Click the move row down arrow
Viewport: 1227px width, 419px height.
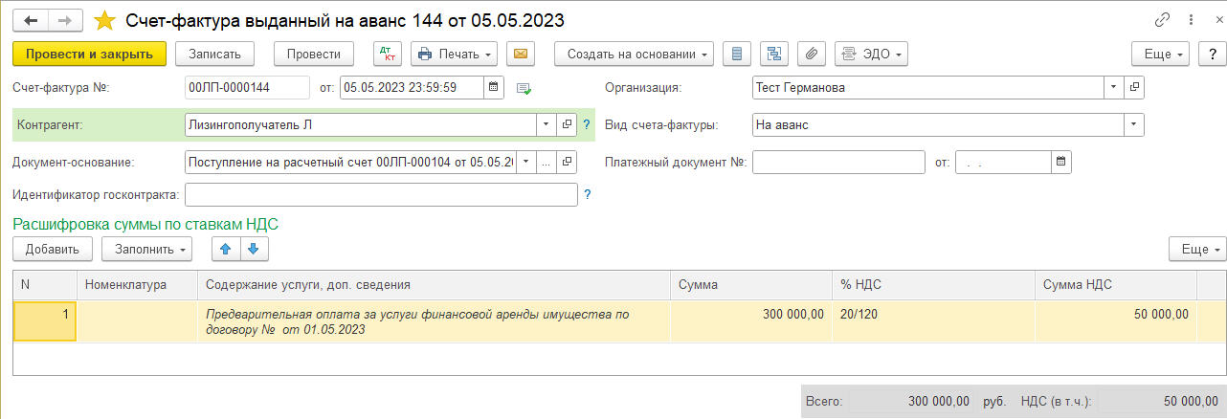[x=253, y=249]
